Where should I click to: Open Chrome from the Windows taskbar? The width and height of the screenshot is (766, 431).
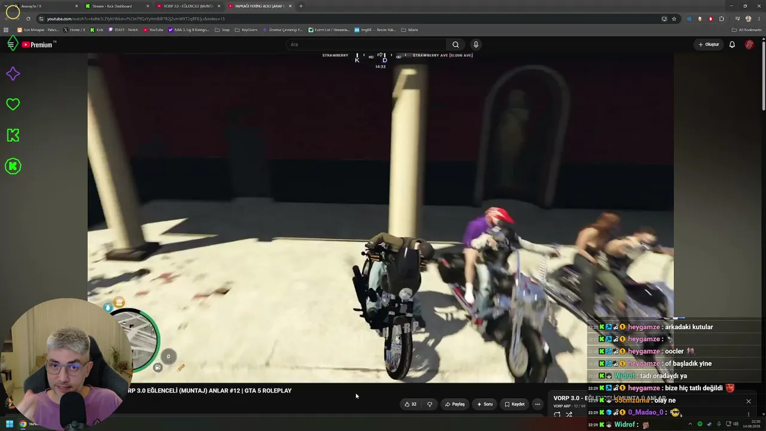(23, 424)
